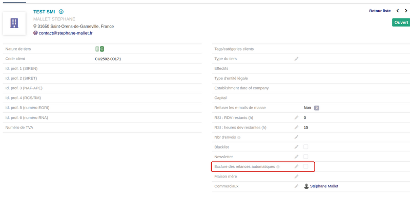Click the C client badge
Screen dimensions: 410x198
pos(102,49)
